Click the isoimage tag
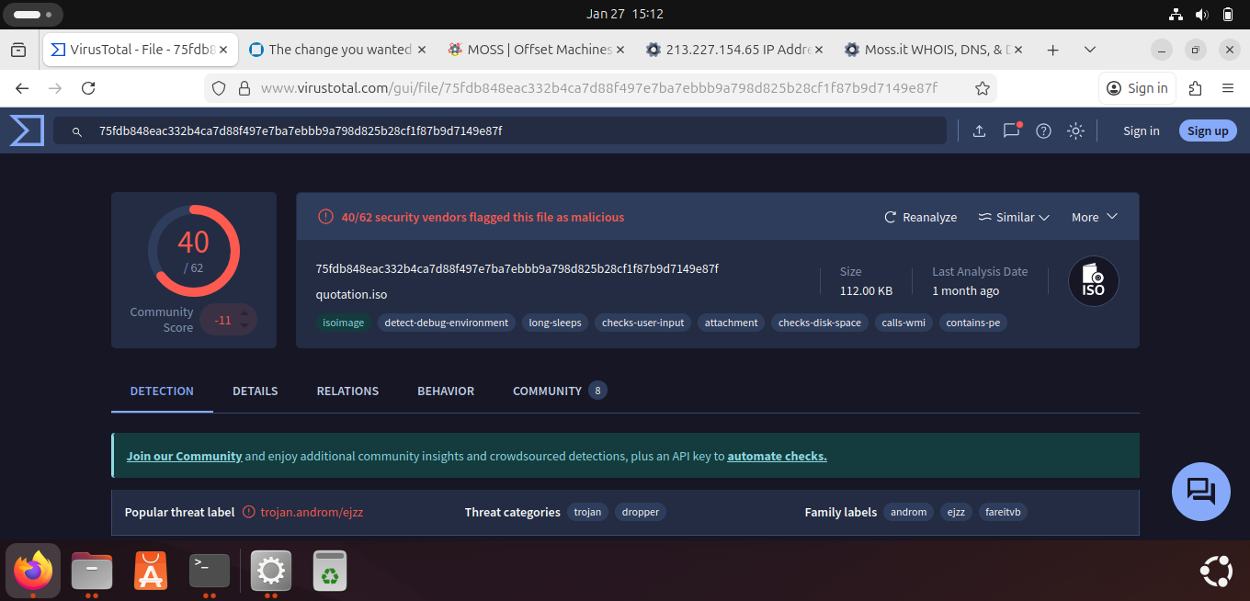1250x601 pixels. pyautogui.click(x=343, y=323)
